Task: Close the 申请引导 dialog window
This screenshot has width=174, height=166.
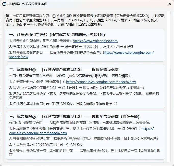Action: pyautogui.click(x=170, y=4)
